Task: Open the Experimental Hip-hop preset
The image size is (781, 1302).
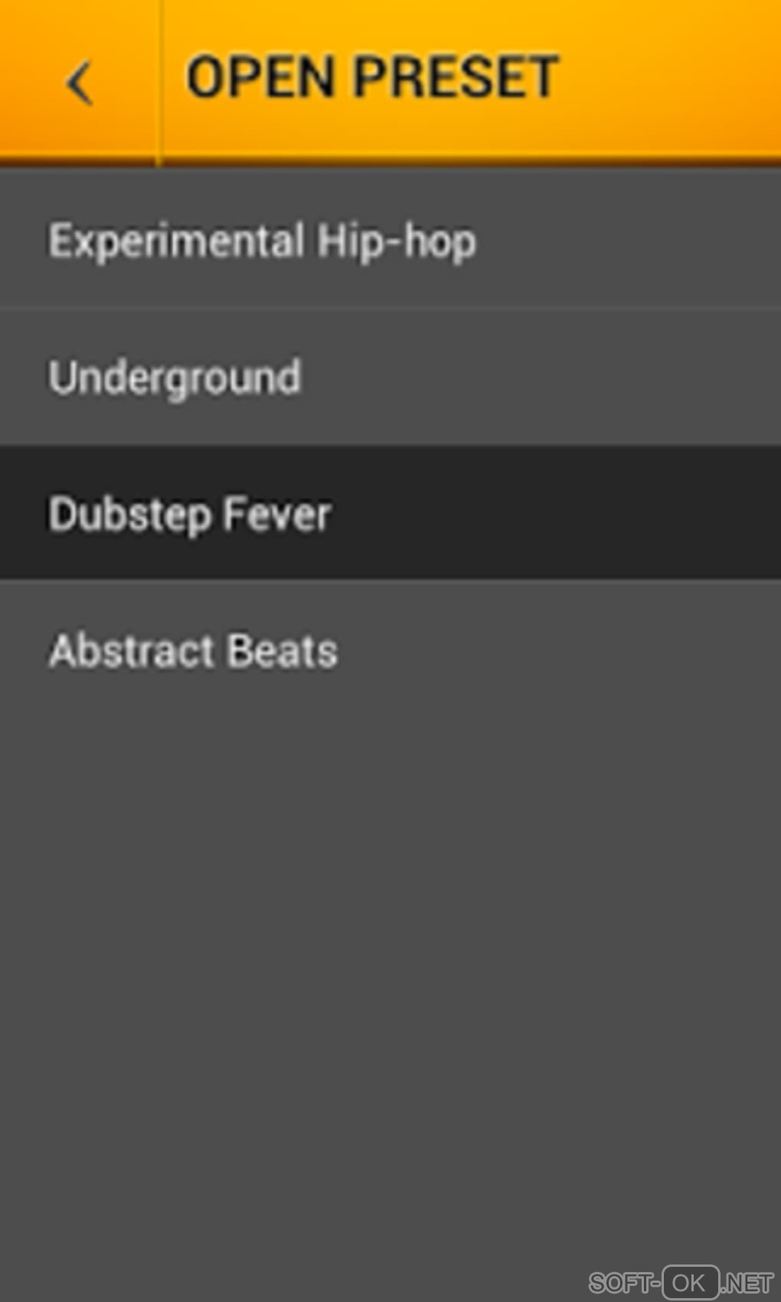Action: pos(262,241)
